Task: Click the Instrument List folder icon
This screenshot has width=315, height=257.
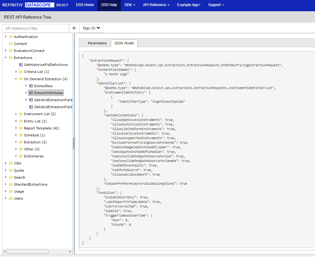Action: point(21,114)
